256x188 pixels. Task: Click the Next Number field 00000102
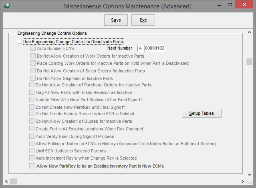click(155, 48)
